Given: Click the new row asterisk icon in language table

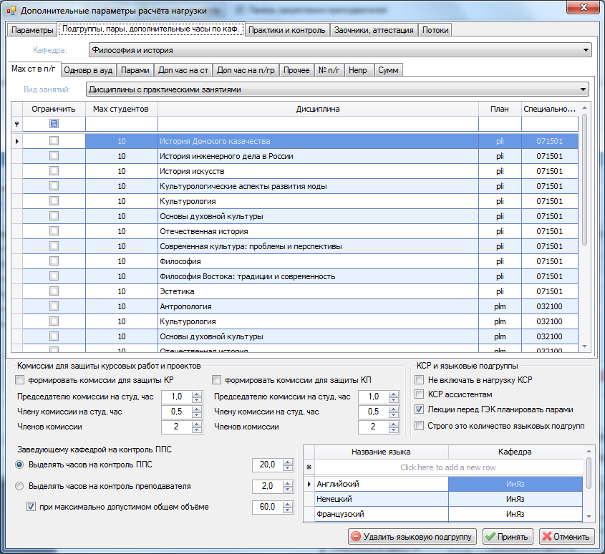Looking at the screenshot, I should (309, 467).
